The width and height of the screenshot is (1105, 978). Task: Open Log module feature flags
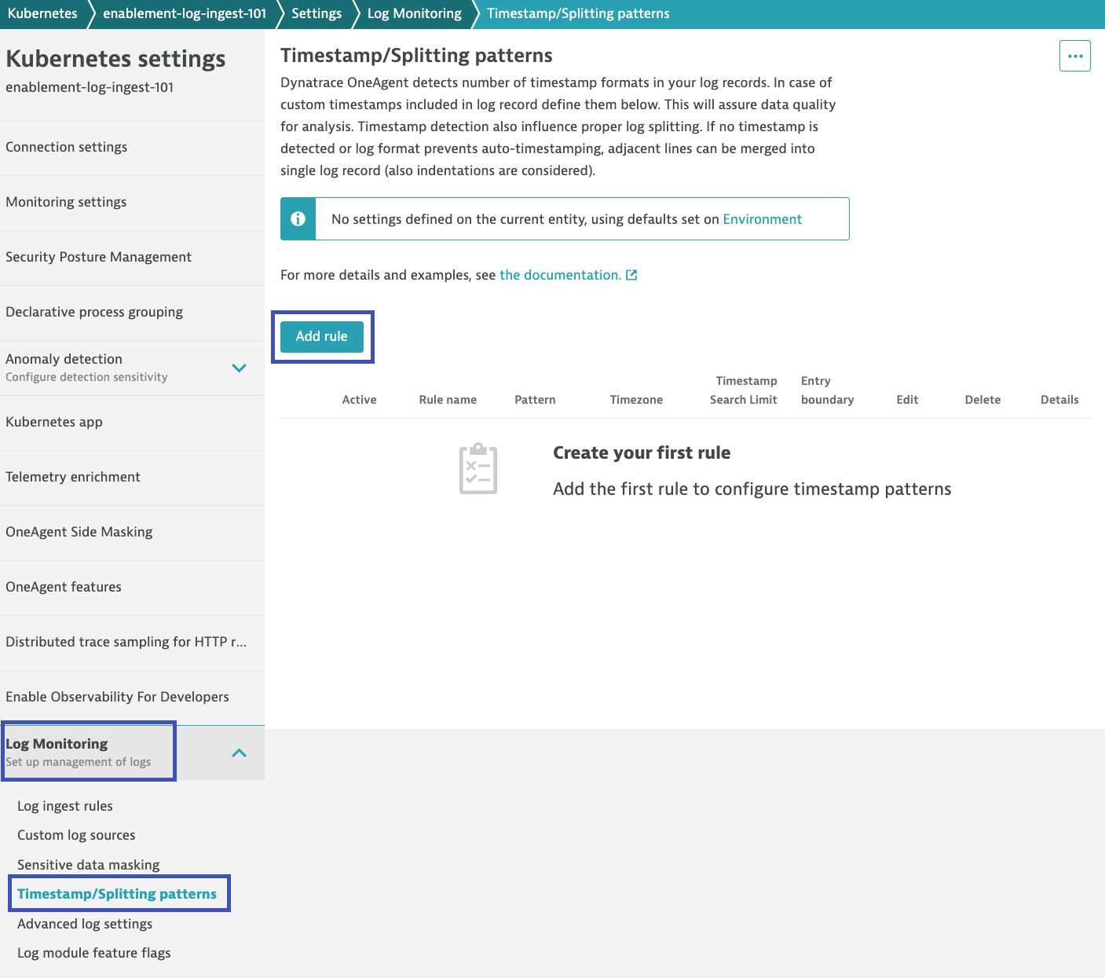coord(94,953)
